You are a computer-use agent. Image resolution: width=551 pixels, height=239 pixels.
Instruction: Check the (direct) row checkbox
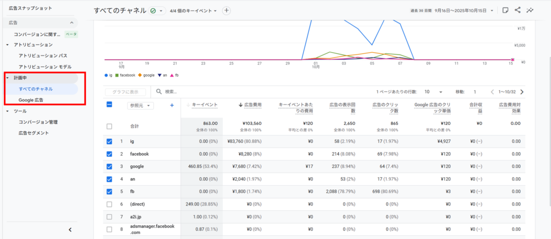click(x=110, y=205)
